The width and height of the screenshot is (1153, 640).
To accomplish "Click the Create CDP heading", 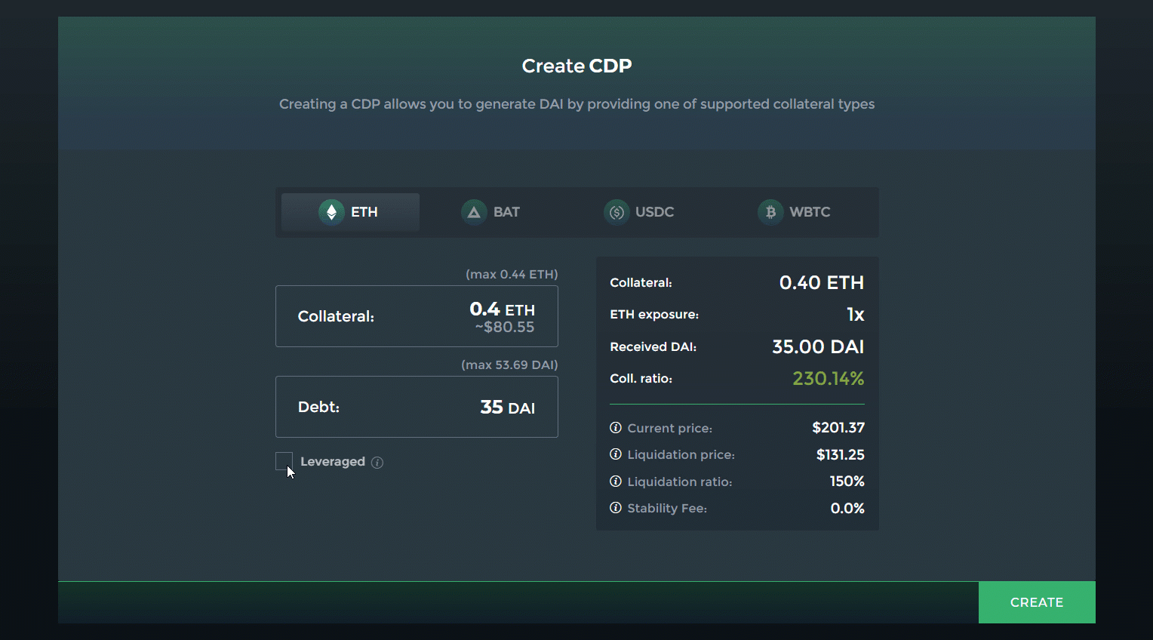I will pyautogui.click(x=576, y=66).
